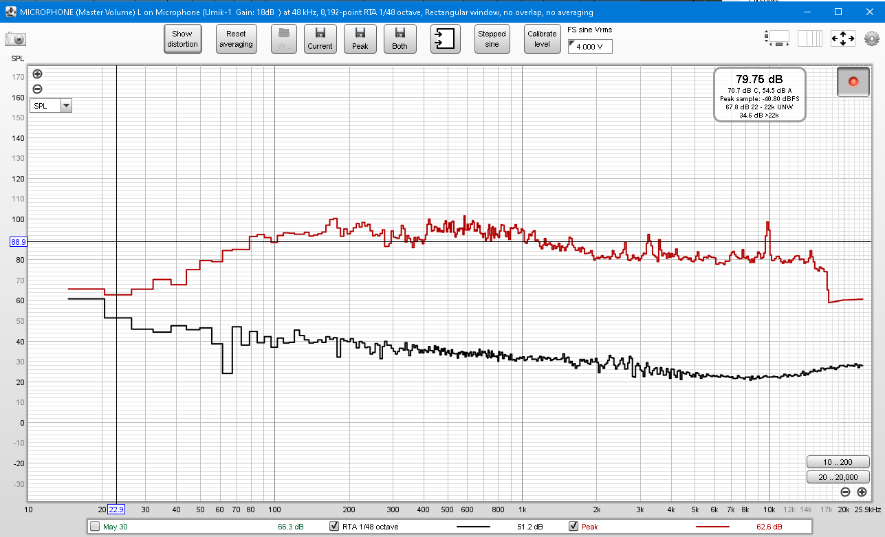
Task: Click the FS sine Vrms 4.000 V field
Action: pyautogui.click(x=589, y=46)
